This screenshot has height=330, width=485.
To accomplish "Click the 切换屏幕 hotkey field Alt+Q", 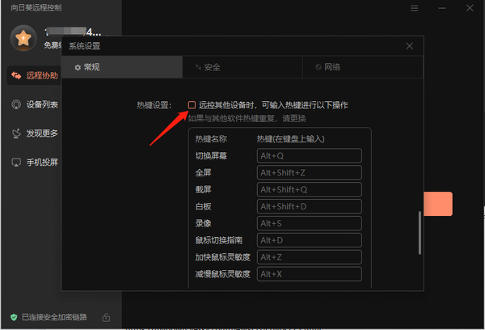I will pyautogui.click(x=310, y=156).
